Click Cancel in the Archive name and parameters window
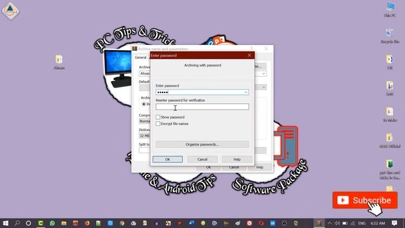405x228 pixels. [x=234, y=167]
